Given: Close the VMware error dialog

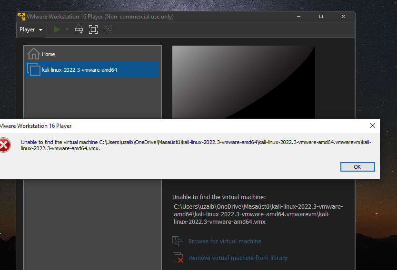Looking at the screenshot, I should [372, 125].
